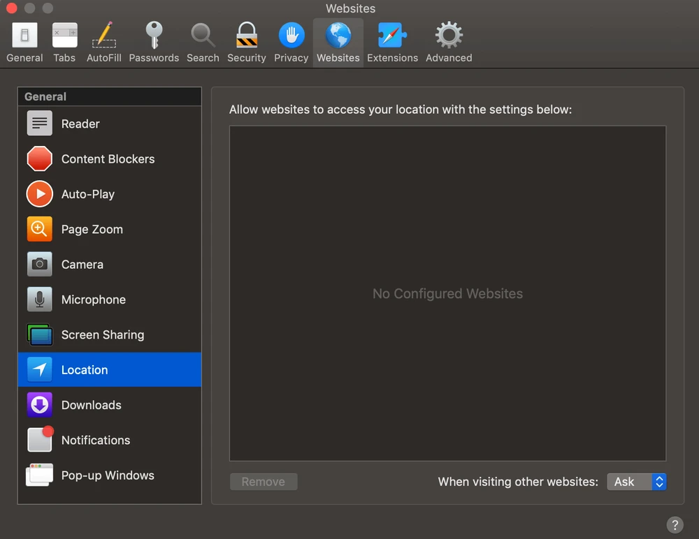Select Websites tab in toolbar
This screenshot has width=699, height=539.
(x=338, y=42)
